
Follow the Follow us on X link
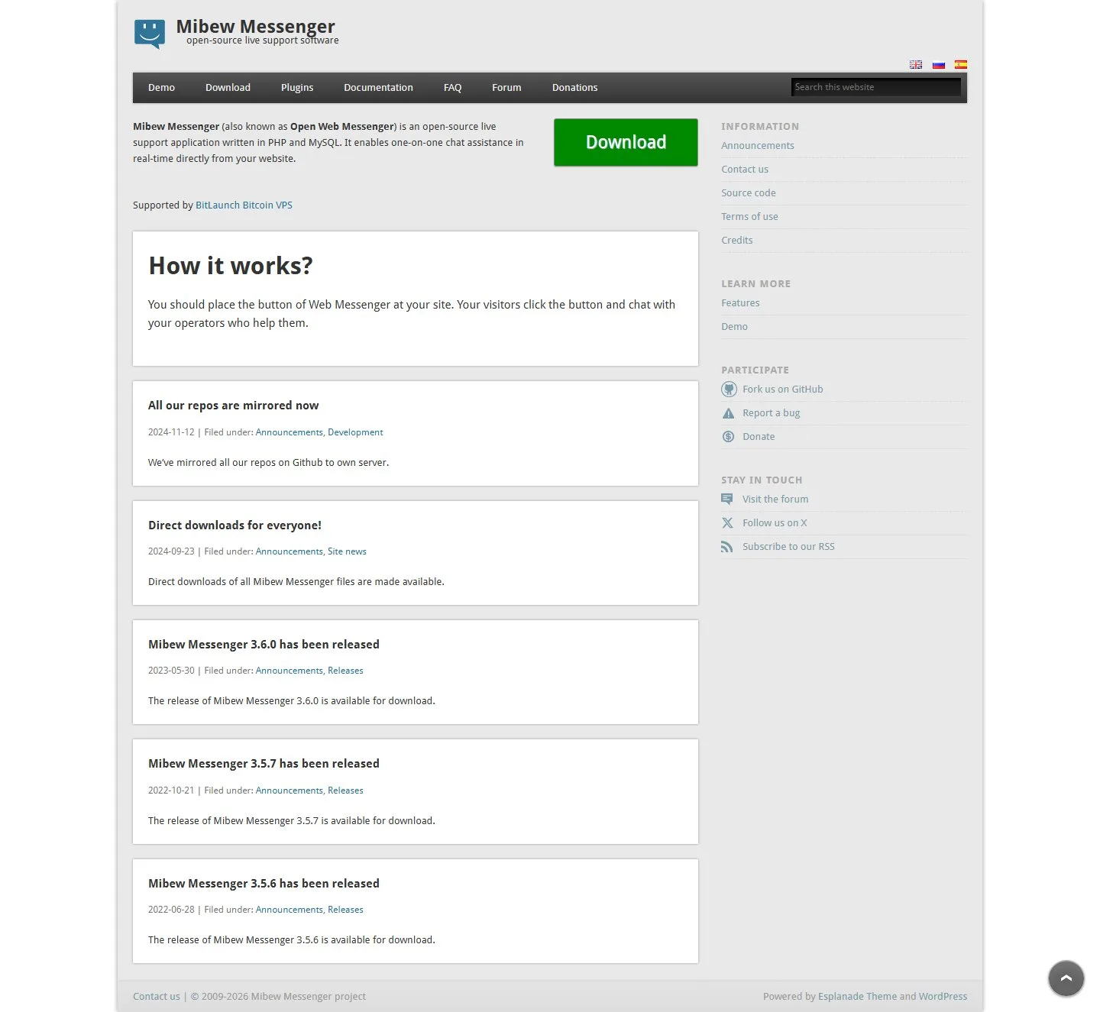(x=775, y=523)
